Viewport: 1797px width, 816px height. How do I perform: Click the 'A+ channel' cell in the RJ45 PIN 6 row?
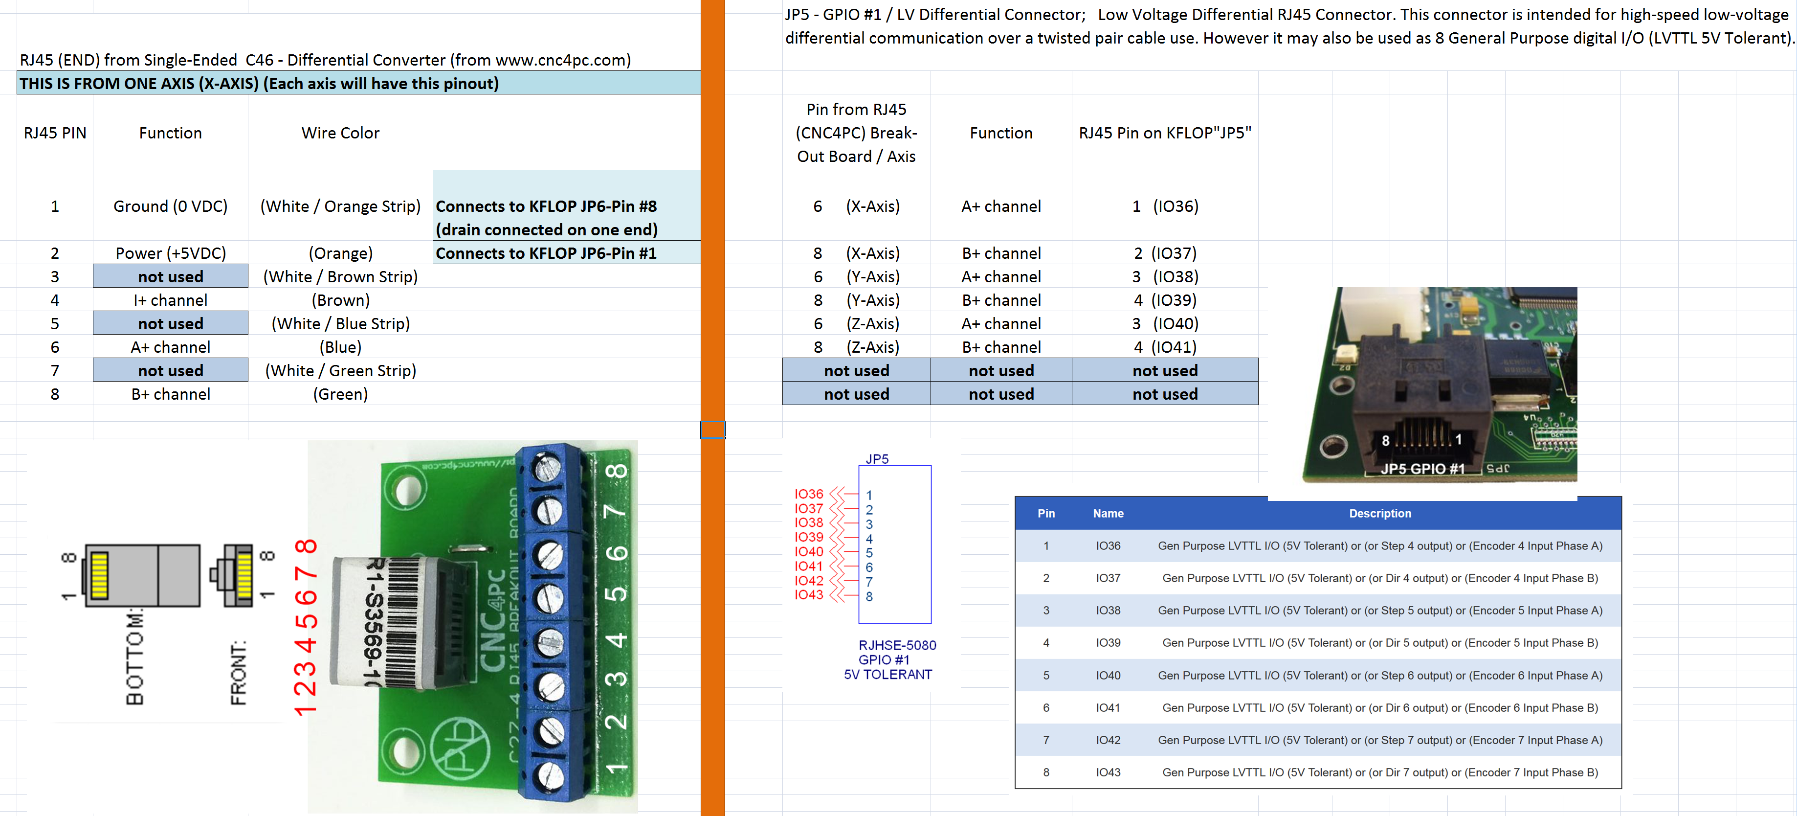coord(170,347)
